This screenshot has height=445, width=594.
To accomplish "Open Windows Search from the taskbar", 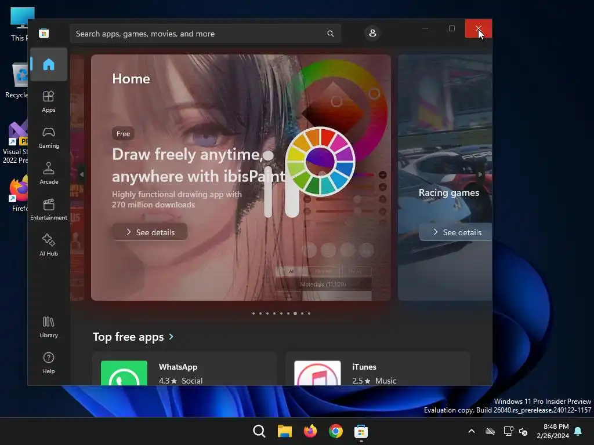I will click(259, 431).
